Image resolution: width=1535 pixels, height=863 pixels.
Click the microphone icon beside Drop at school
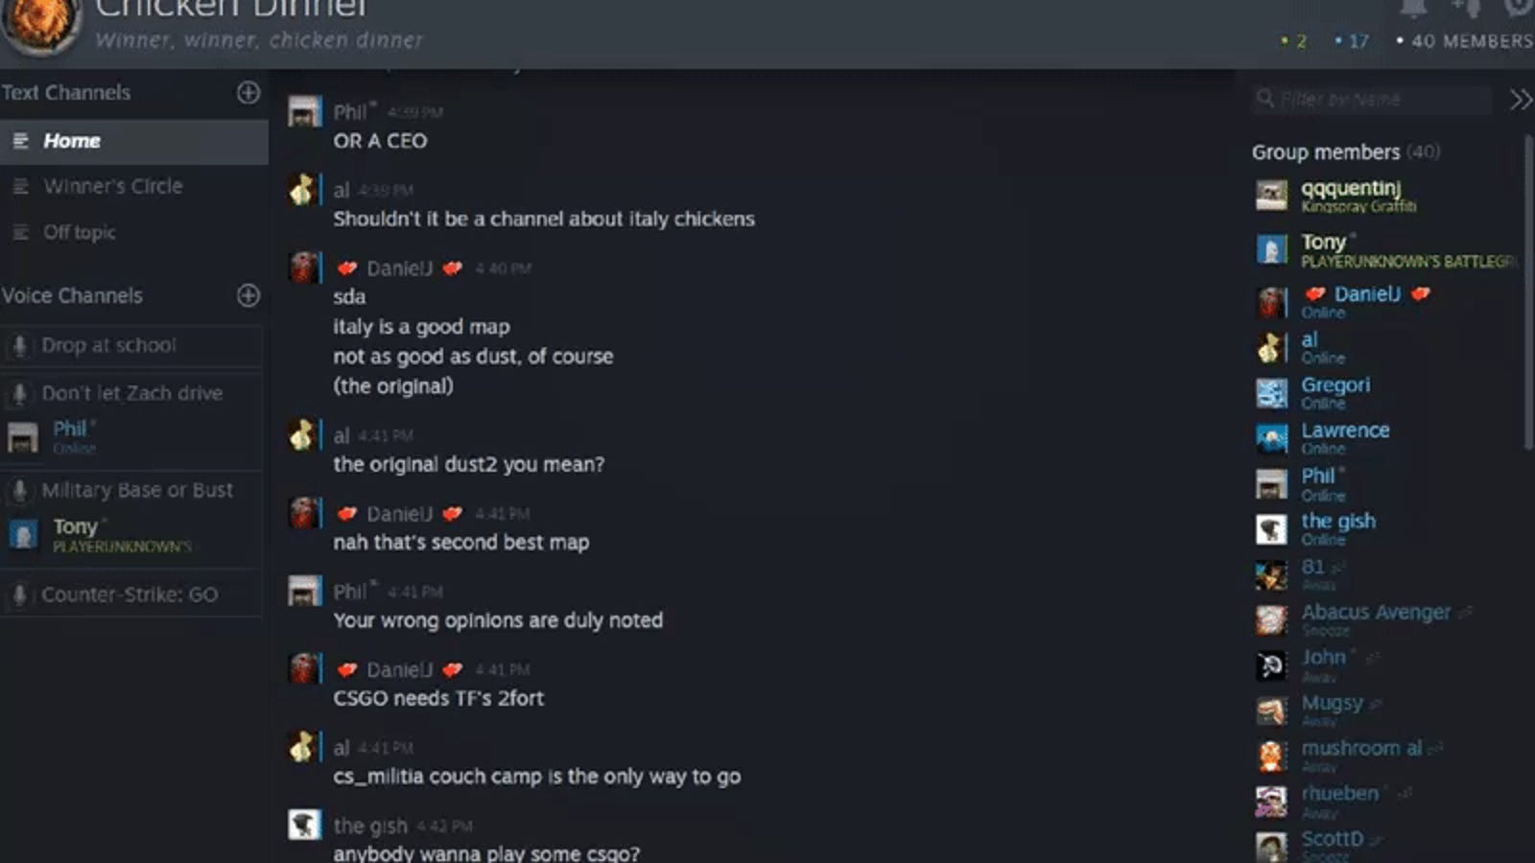[x=19, y=345]
